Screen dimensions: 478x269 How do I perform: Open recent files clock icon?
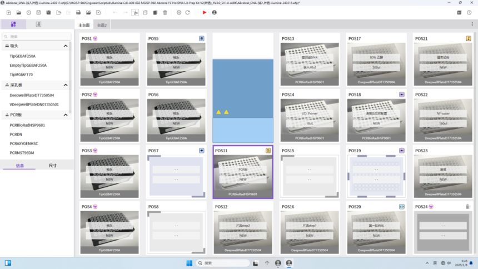pyautogui.click(x=29, y=12)
